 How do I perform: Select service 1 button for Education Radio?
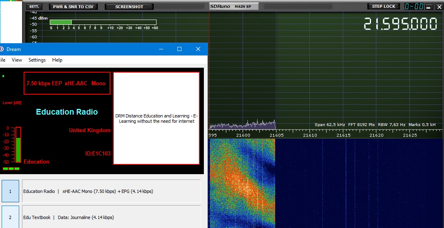point(10,191)
